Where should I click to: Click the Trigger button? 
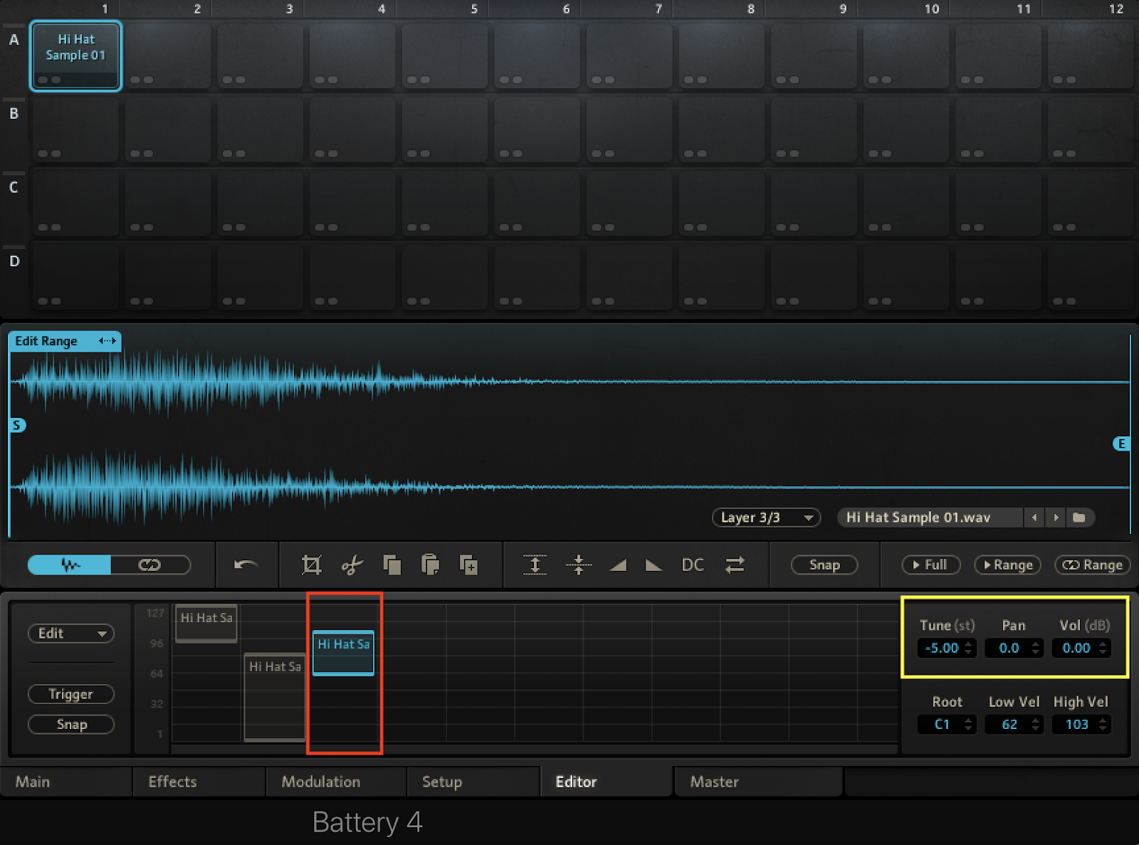pyautogui.click(x=71, y=694)
